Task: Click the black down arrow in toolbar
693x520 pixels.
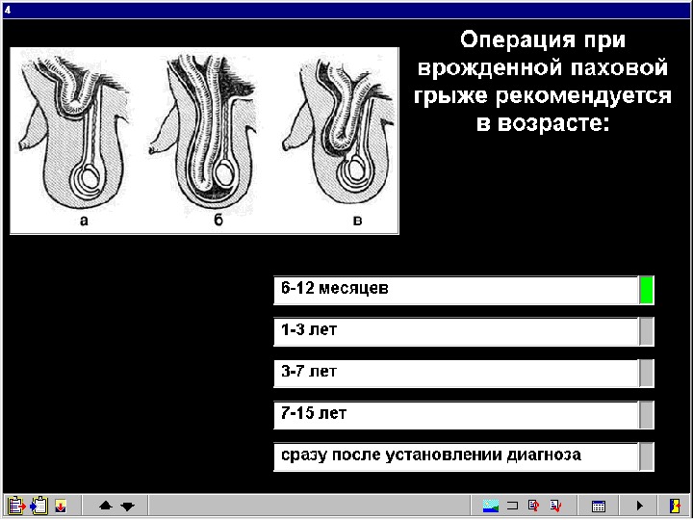Action: (x=127, y=507)
